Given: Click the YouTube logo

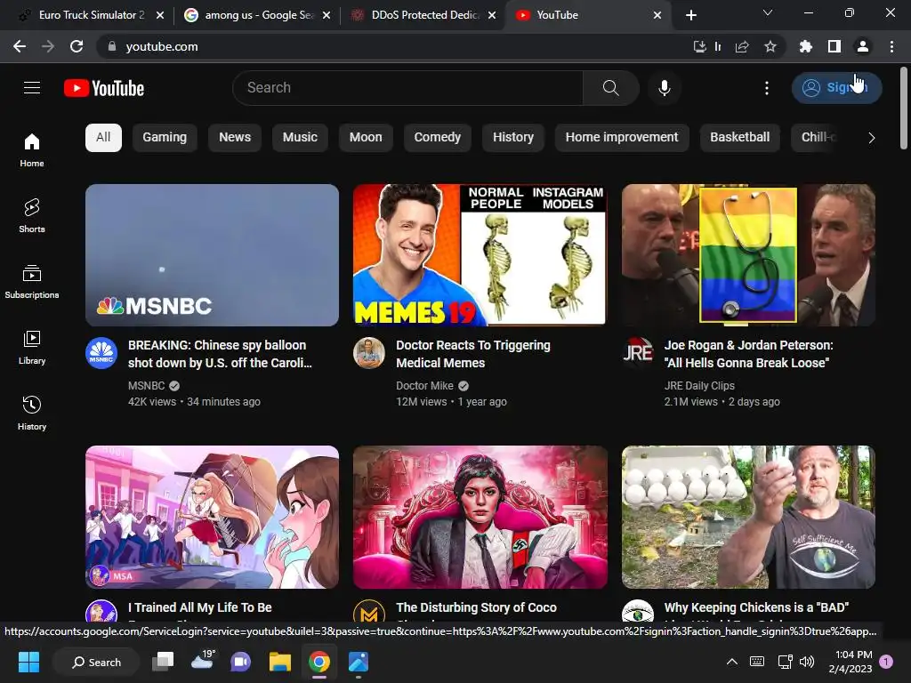Looking at the screenshot, I should [x=104, y=88].
